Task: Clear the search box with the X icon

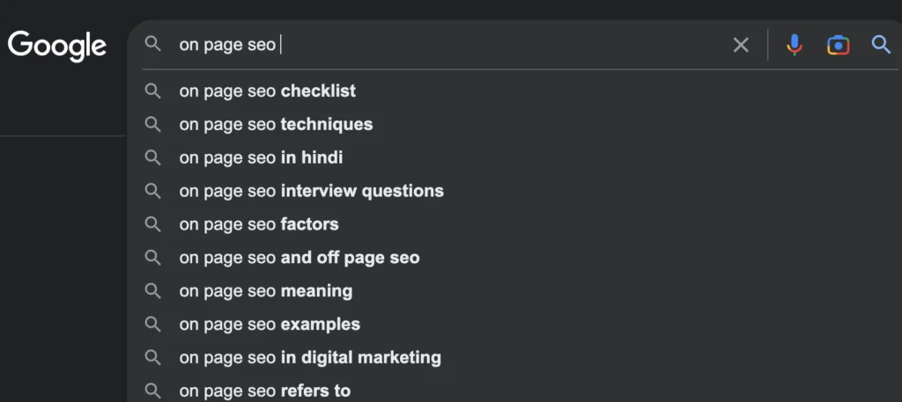Action: click(x=741, y=45)
